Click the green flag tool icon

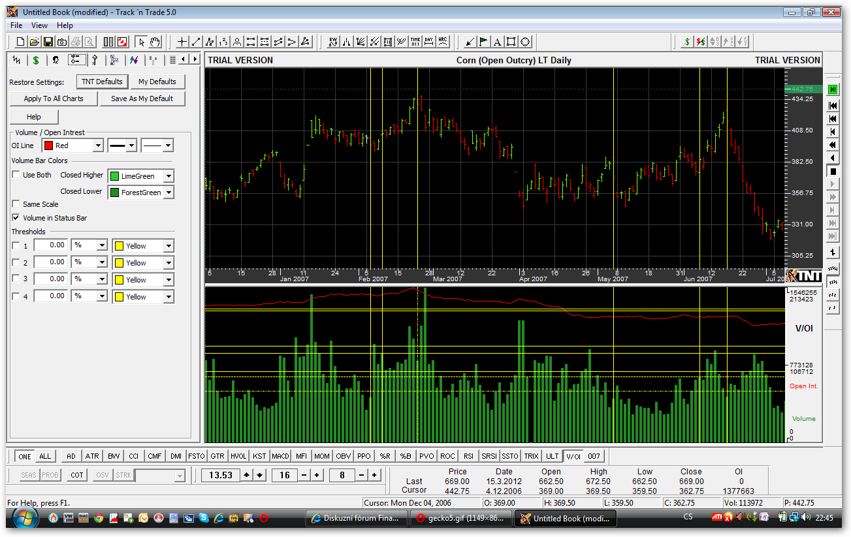coord(483,42)
